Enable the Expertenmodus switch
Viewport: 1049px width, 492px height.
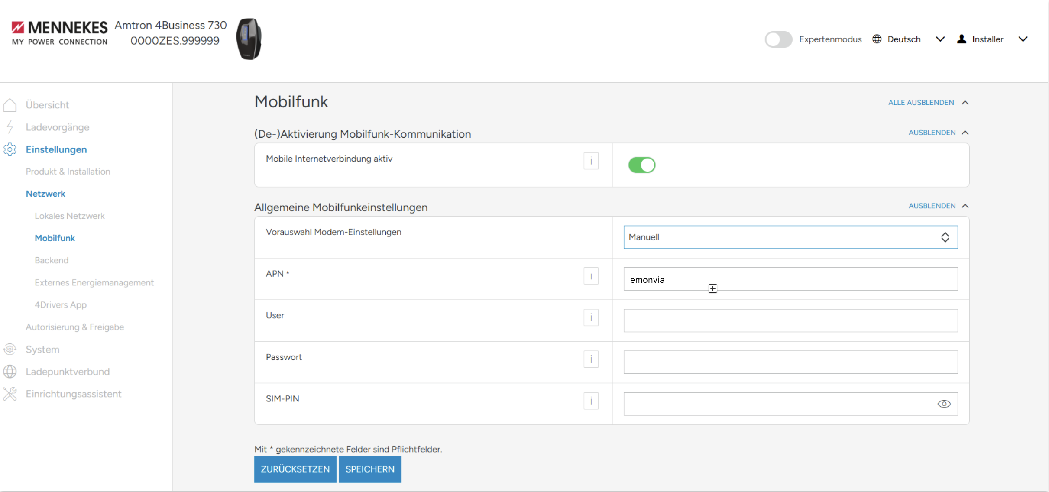(778, 39)
